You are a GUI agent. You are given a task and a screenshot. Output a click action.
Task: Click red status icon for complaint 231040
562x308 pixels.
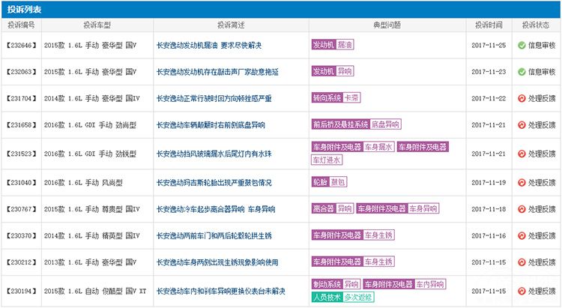point(522,183)
